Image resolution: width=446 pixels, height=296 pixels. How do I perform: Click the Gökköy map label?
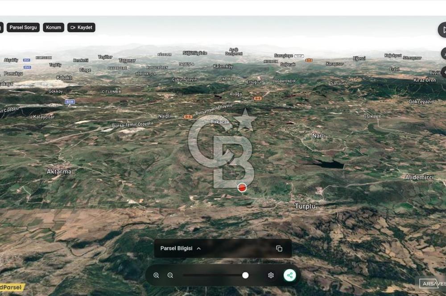[55, 91]
